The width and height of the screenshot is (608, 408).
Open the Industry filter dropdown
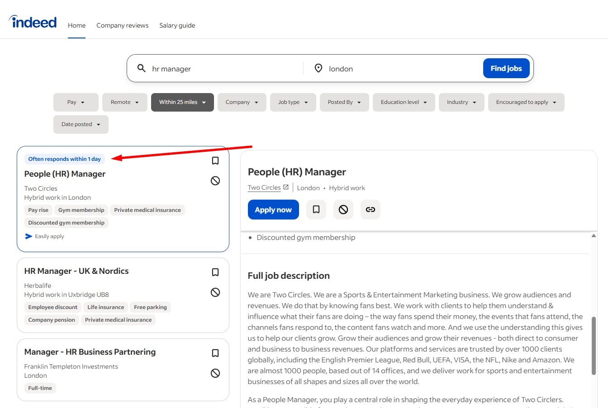[461, 102]
